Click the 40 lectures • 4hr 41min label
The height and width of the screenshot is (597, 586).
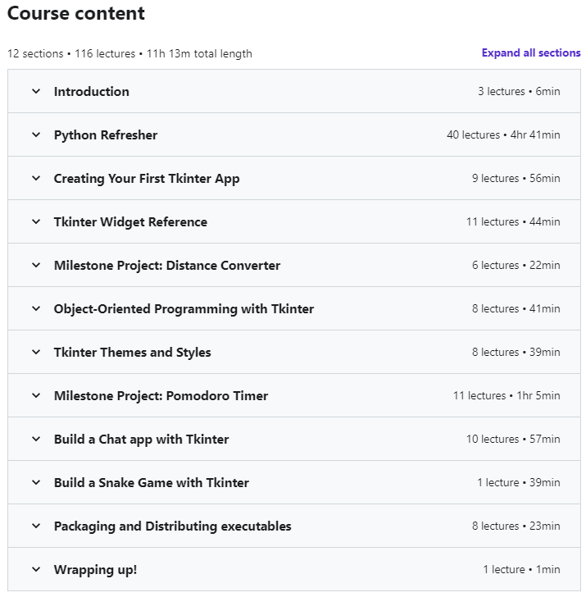point(503,134)
